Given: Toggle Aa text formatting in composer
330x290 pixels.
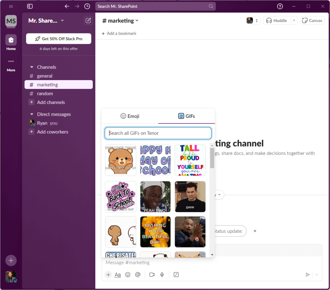Looking at the screenshot, I should tap(118, 275).
